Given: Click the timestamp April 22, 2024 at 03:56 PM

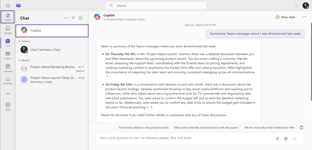Looking at the screenshot, I should (200, 25).
